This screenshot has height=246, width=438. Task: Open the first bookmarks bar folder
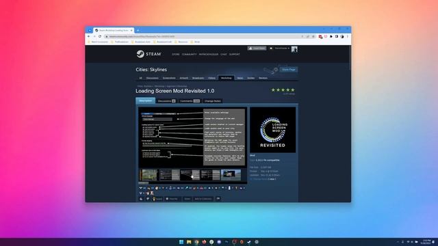point(98,42)
